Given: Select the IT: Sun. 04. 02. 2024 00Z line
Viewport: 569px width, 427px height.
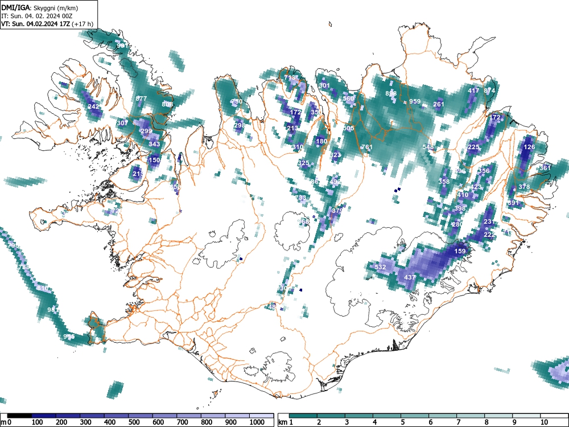Looking at the screenshot, I should (x=36, y=16).
